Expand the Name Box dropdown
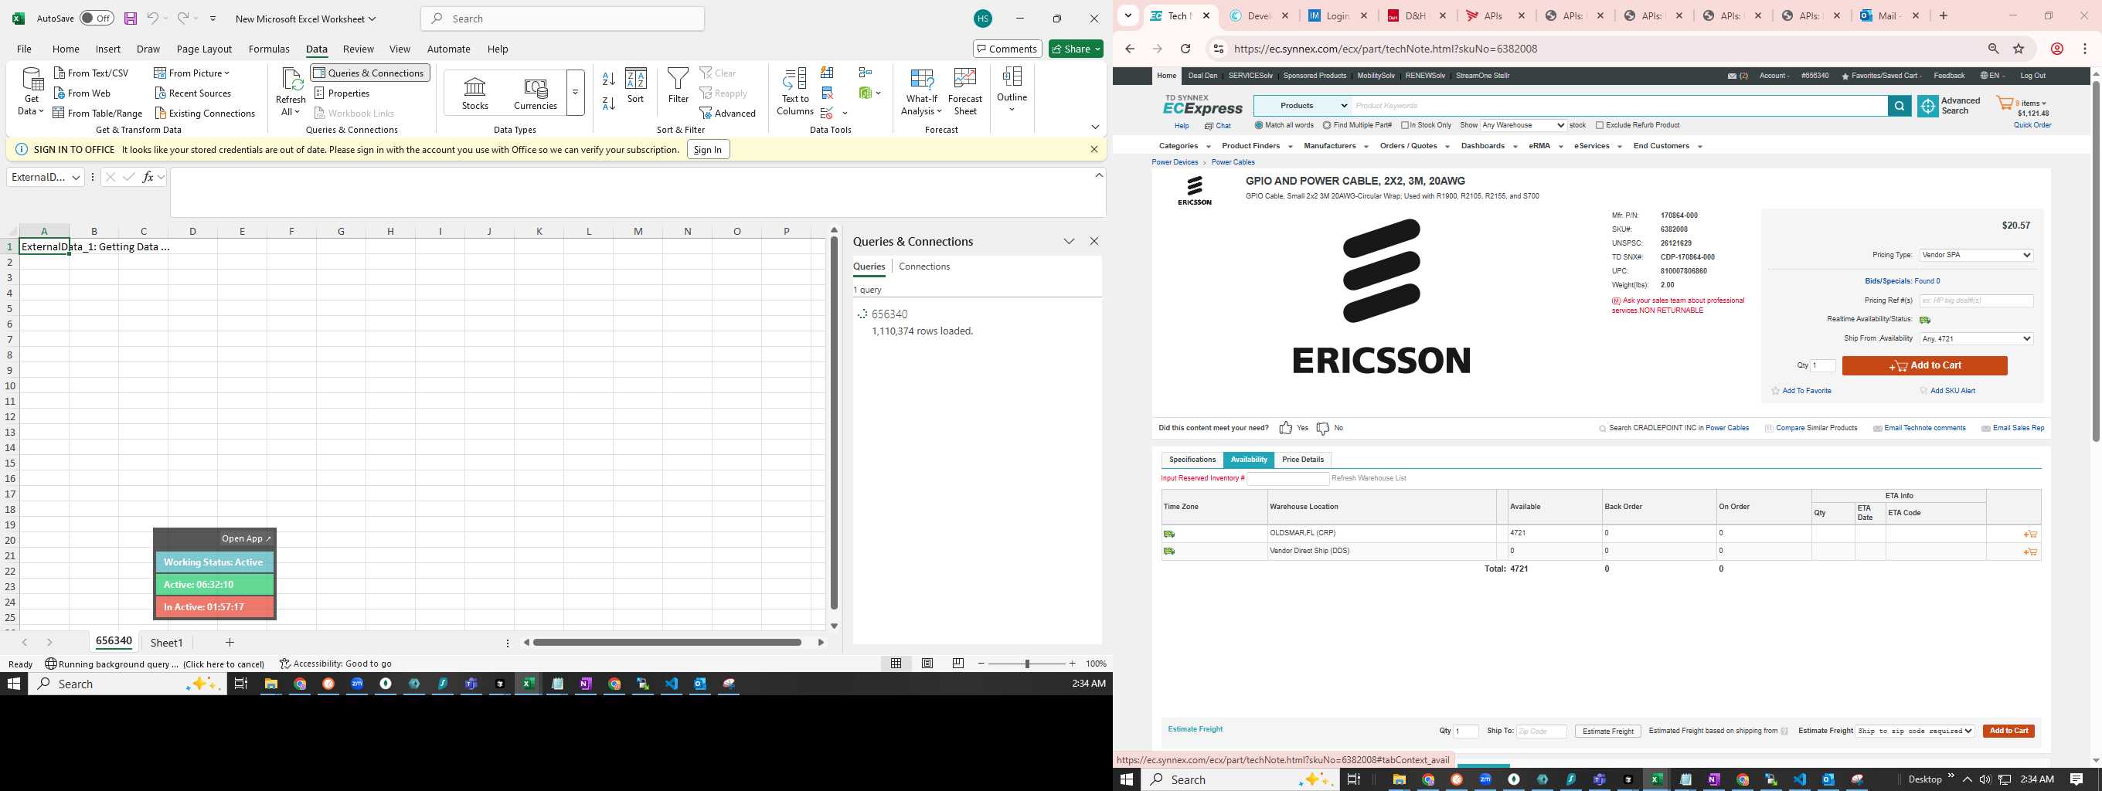This screenshot has width=2102, height=791. coord(76,177)
